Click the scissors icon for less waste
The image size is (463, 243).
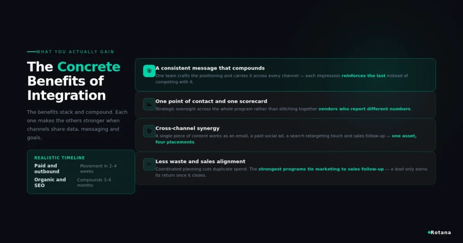point(149,164)
